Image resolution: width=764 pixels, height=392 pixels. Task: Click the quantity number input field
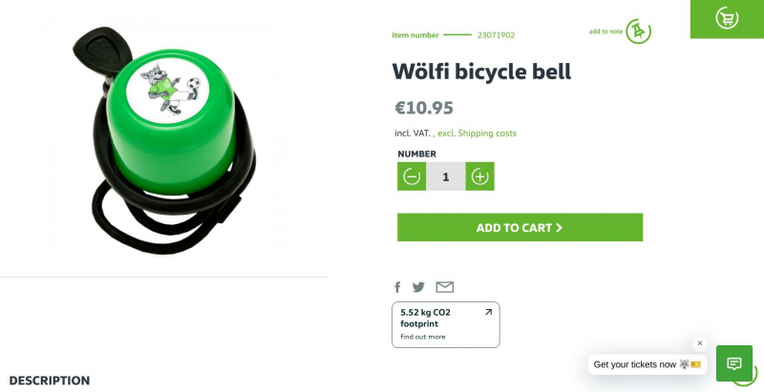(x=446, y=176)
